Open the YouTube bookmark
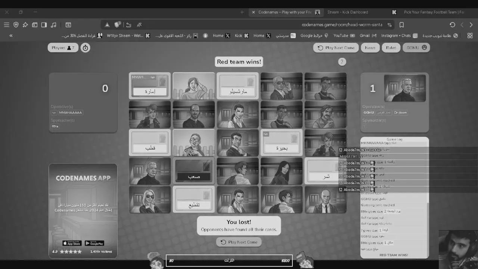The image size is (478, 269). 344,35
